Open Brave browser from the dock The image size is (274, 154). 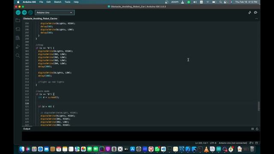point(151,149)
